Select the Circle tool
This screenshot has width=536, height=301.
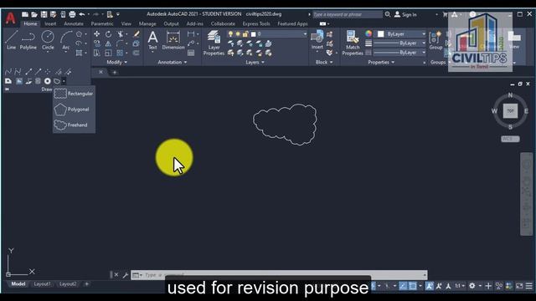[48, 40]
